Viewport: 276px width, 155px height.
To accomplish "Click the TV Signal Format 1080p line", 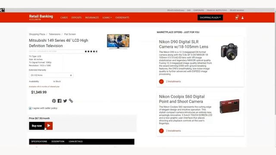I will 40,62.
